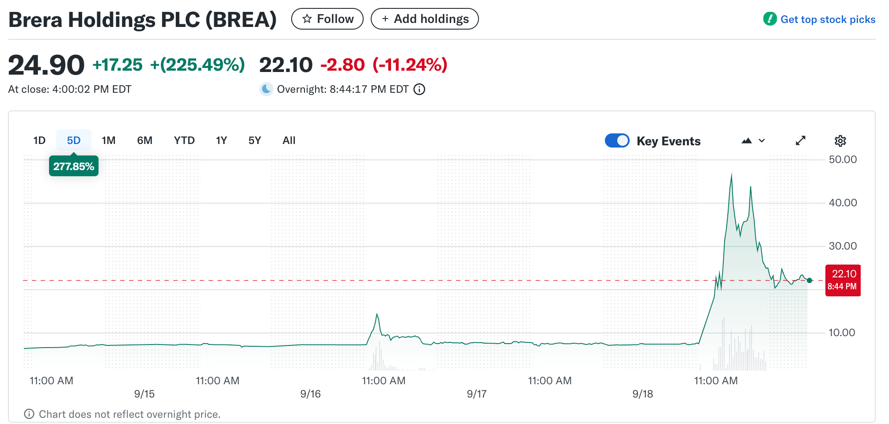Click the star icon in Follow button
Screen dimensions: 889x424
point(307,19)
